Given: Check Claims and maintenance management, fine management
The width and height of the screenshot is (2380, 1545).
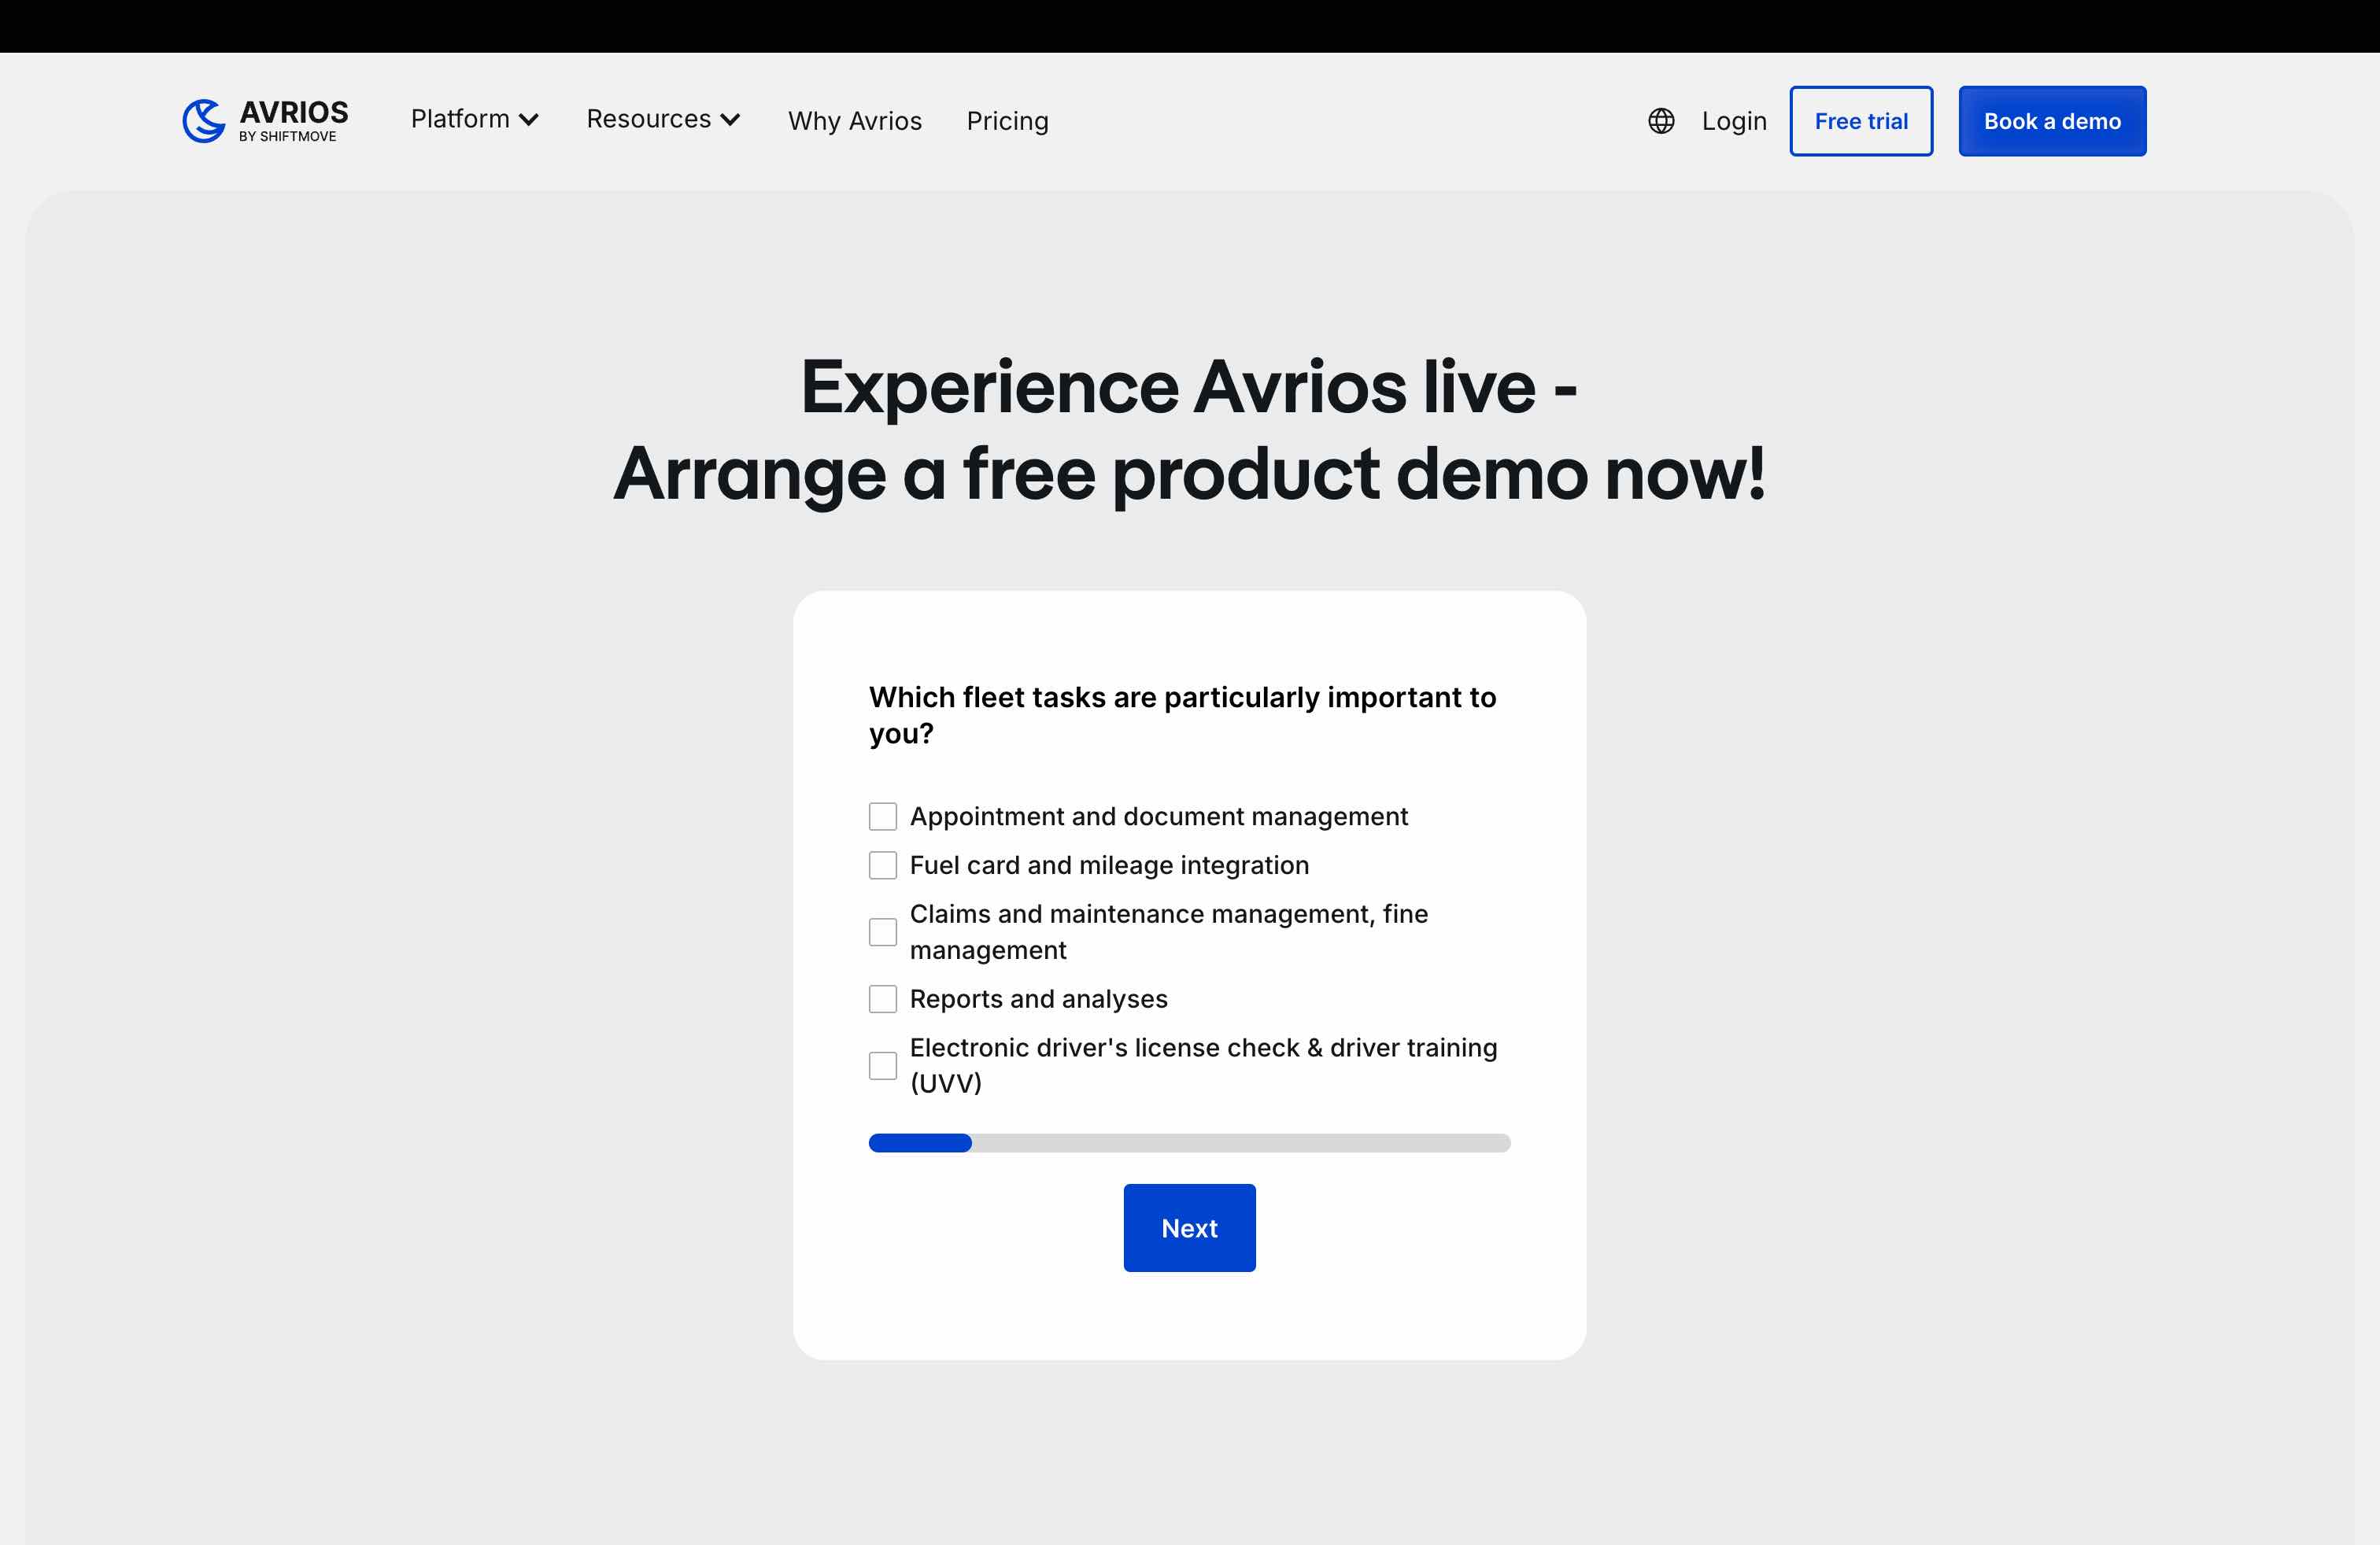Looking at the screenshot, I should (x=883, y=931).
